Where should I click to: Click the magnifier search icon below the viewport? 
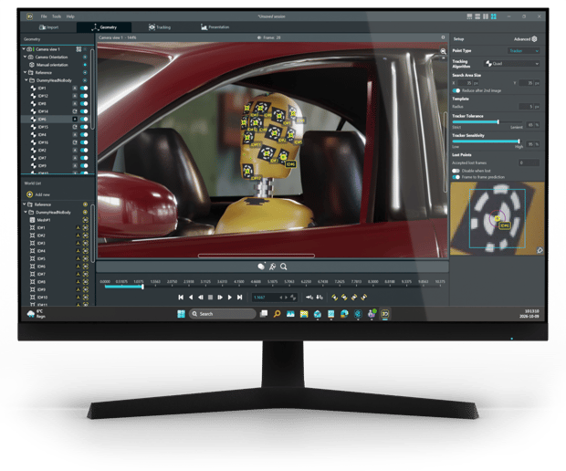284,267
